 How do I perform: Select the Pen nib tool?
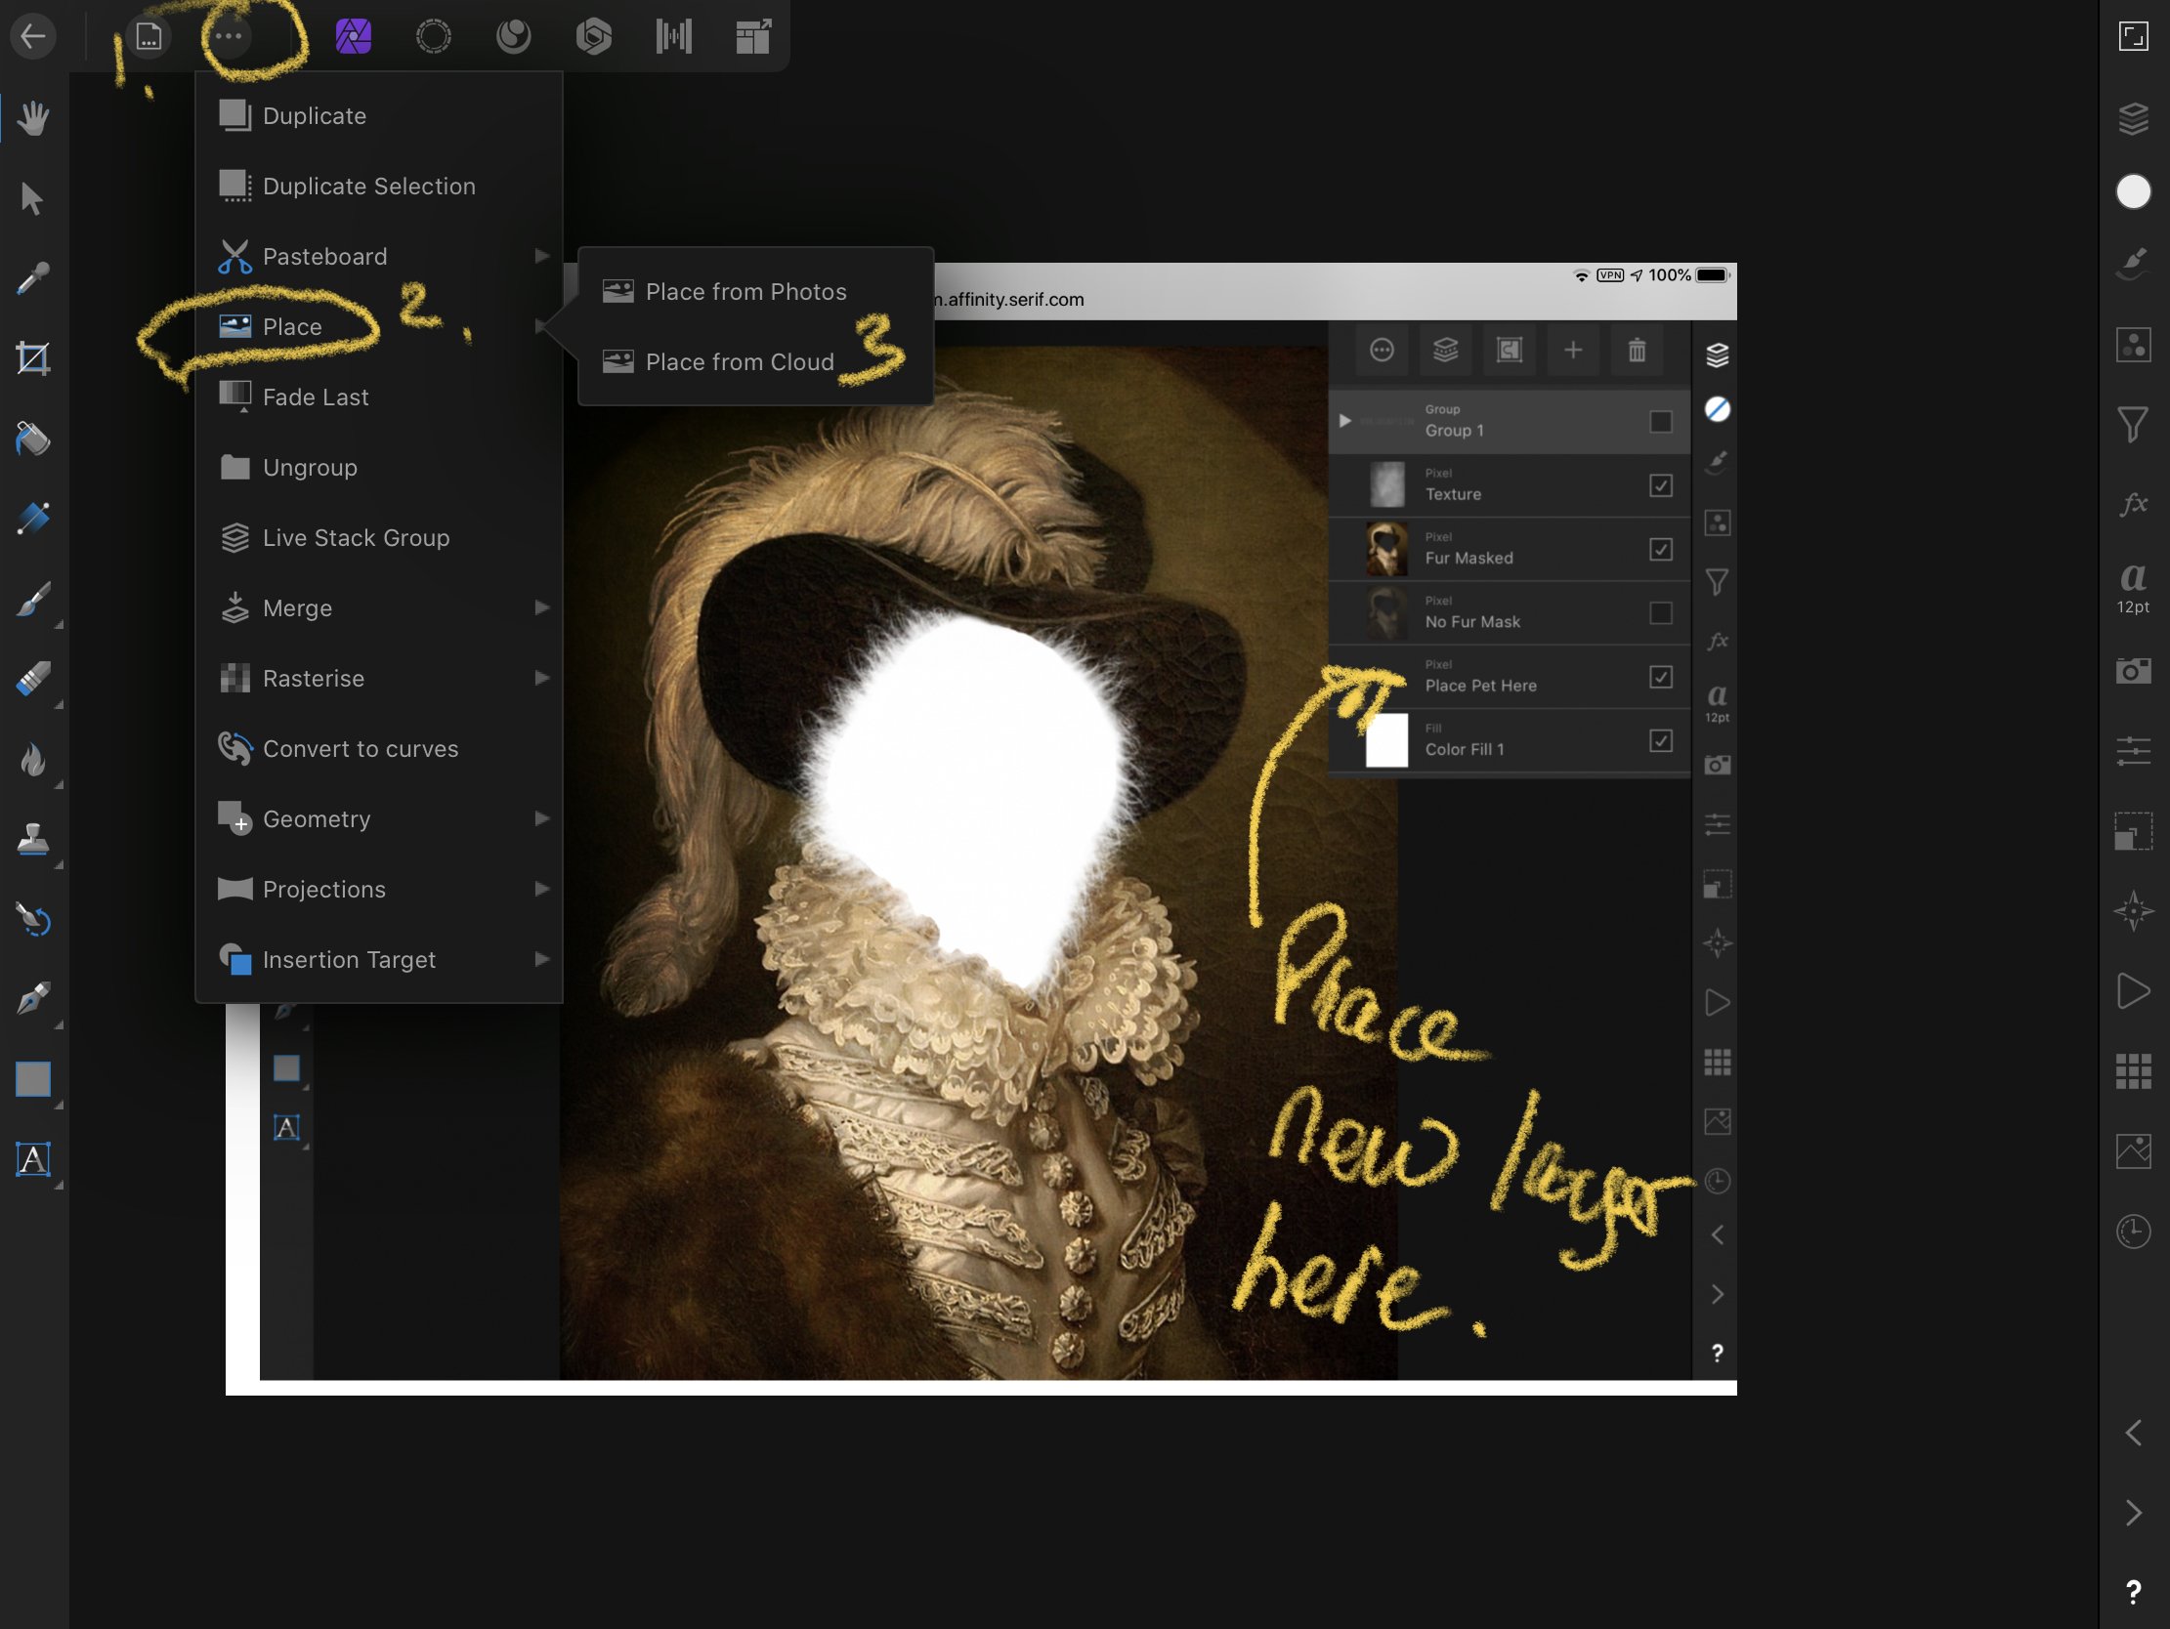click(32, 999)
